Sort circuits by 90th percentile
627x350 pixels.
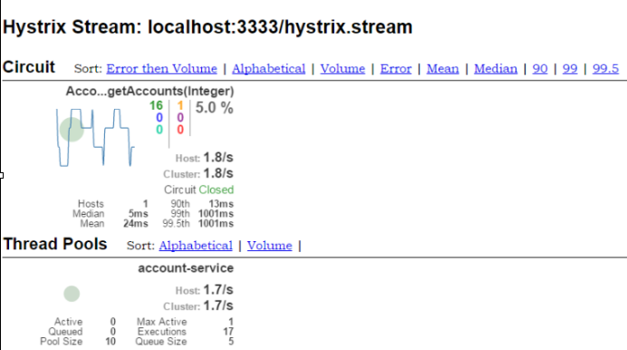tap(540, 68)
